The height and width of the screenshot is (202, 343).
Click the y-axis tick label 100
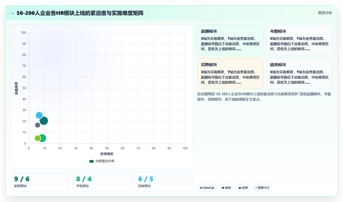pyautogui.click(x=23, y=33)
